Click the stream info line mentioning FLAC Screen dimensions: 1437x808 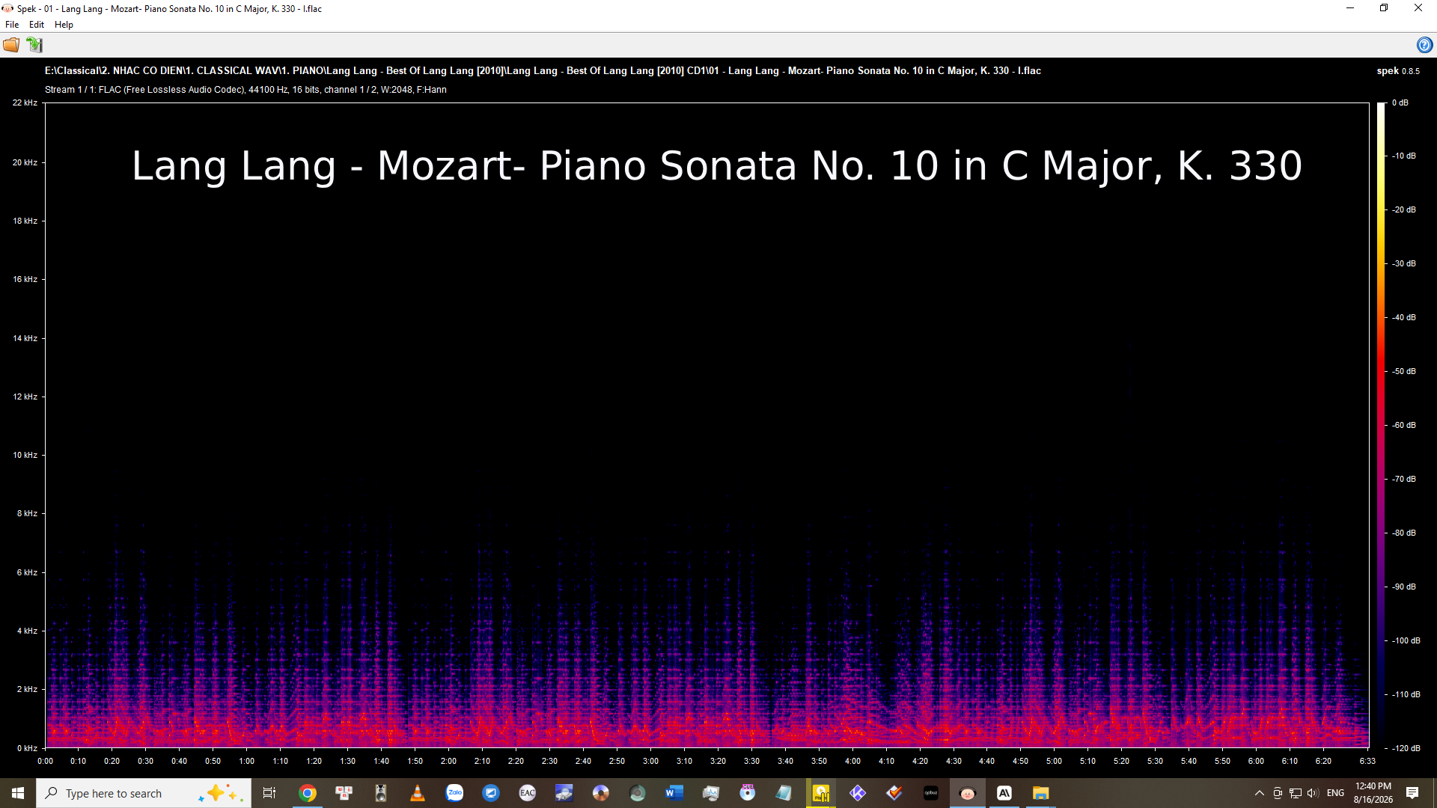[x=245, y=90]
